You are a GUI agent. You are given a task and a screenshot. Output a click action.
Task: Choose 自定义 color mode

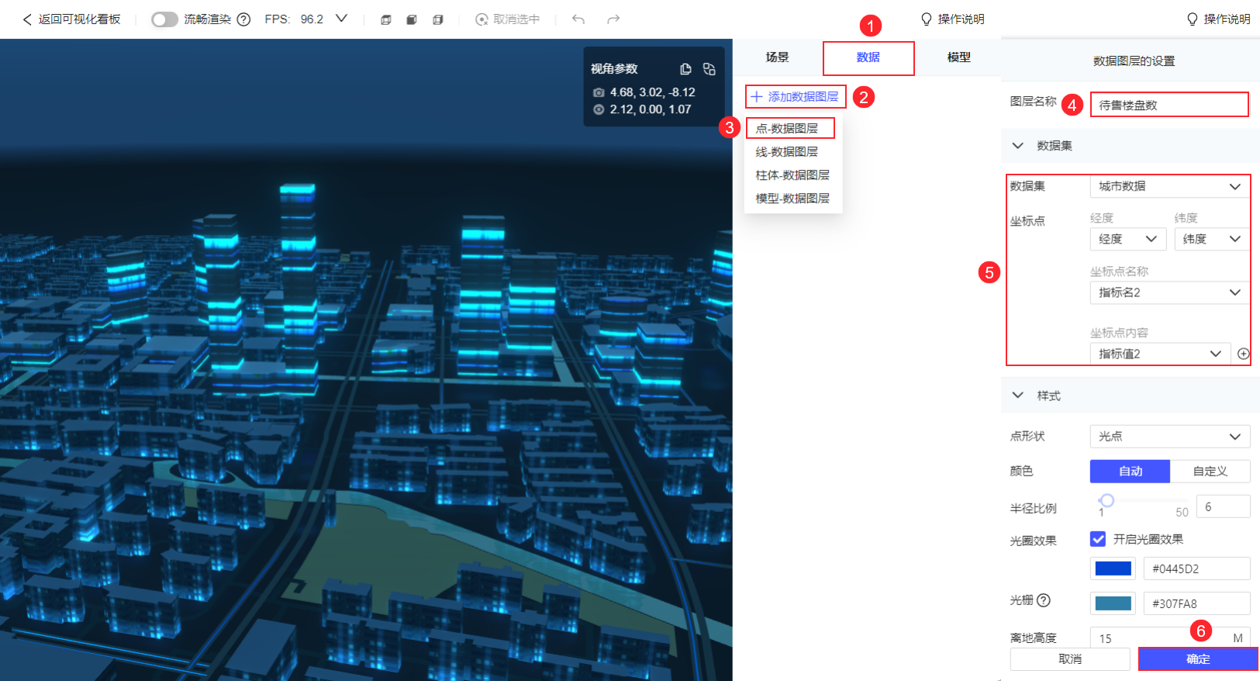click(x=1210, y=471)
